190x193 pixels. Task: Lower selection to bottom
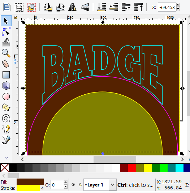click(102, 7)
